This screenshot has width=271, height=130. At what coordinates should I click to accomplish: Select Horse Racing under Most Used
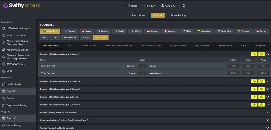18,84
